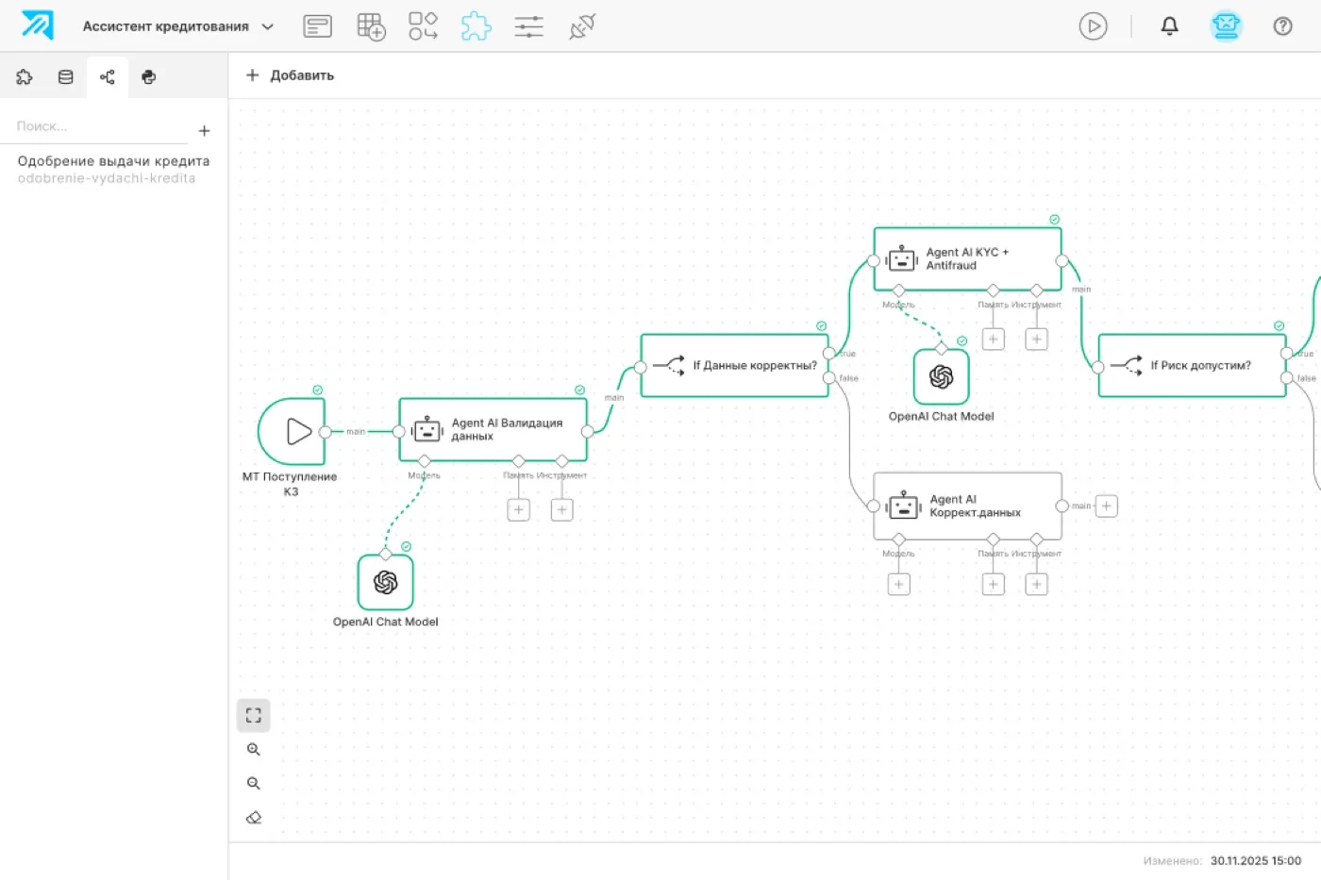
Task: Click the eraser icon on the canvas controls
Action: (x=253, y=818)
